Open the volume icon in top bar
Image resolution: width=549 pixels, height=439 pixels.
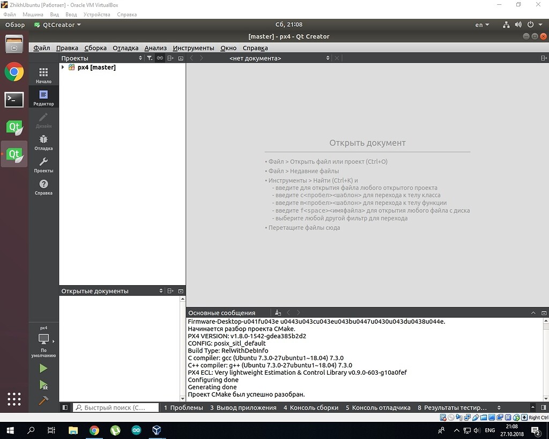click(x=518, y=25)
